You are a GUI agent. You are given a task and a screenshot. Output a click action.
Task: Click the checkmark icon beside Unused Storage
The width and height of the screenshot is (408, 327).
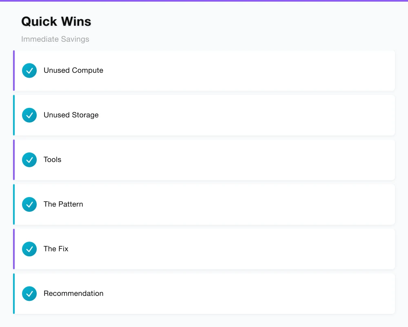(29, 115)
